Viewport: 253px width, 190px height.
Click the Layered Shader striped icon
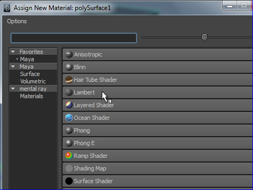(x=69, y=105)
